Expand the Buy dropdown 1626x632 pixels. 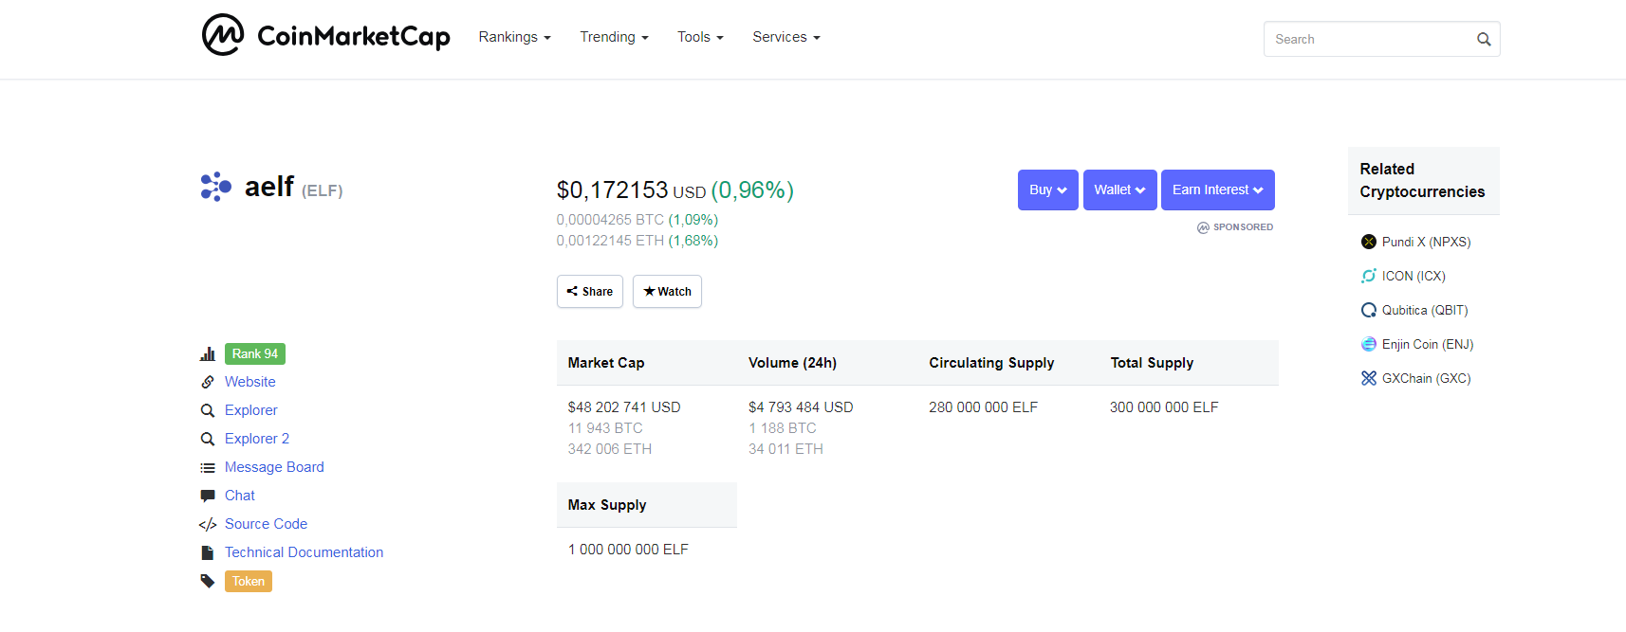pos(1047,190)
